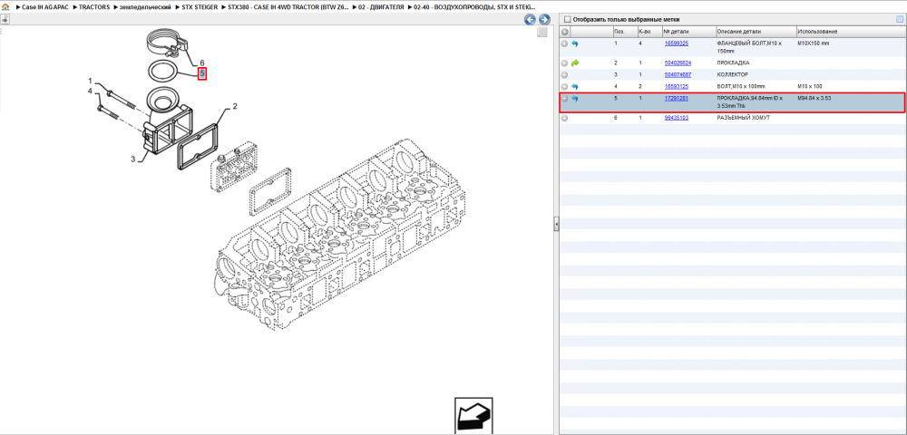Click the circle icon on the ПРОКЛАДКА 504026624 row

pos(564,63)
